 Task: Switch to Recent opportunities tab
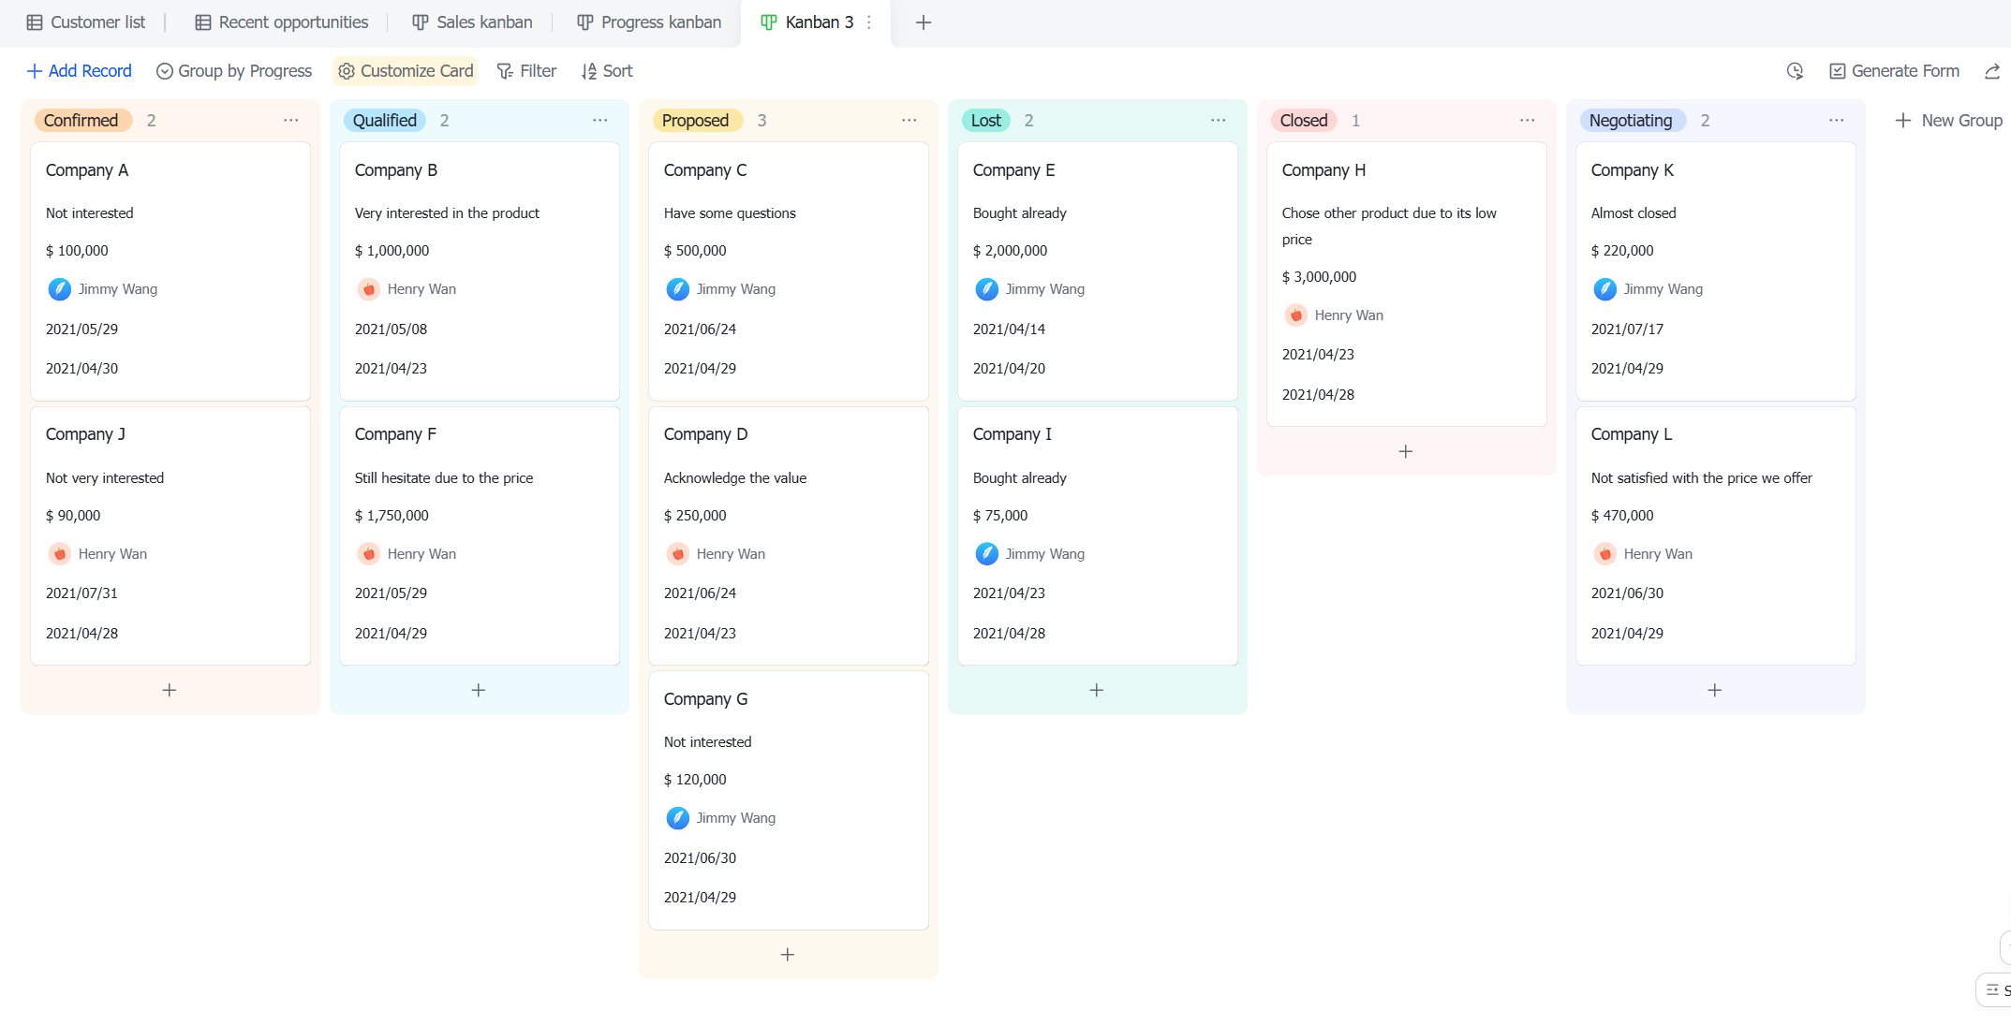[281, 22]
